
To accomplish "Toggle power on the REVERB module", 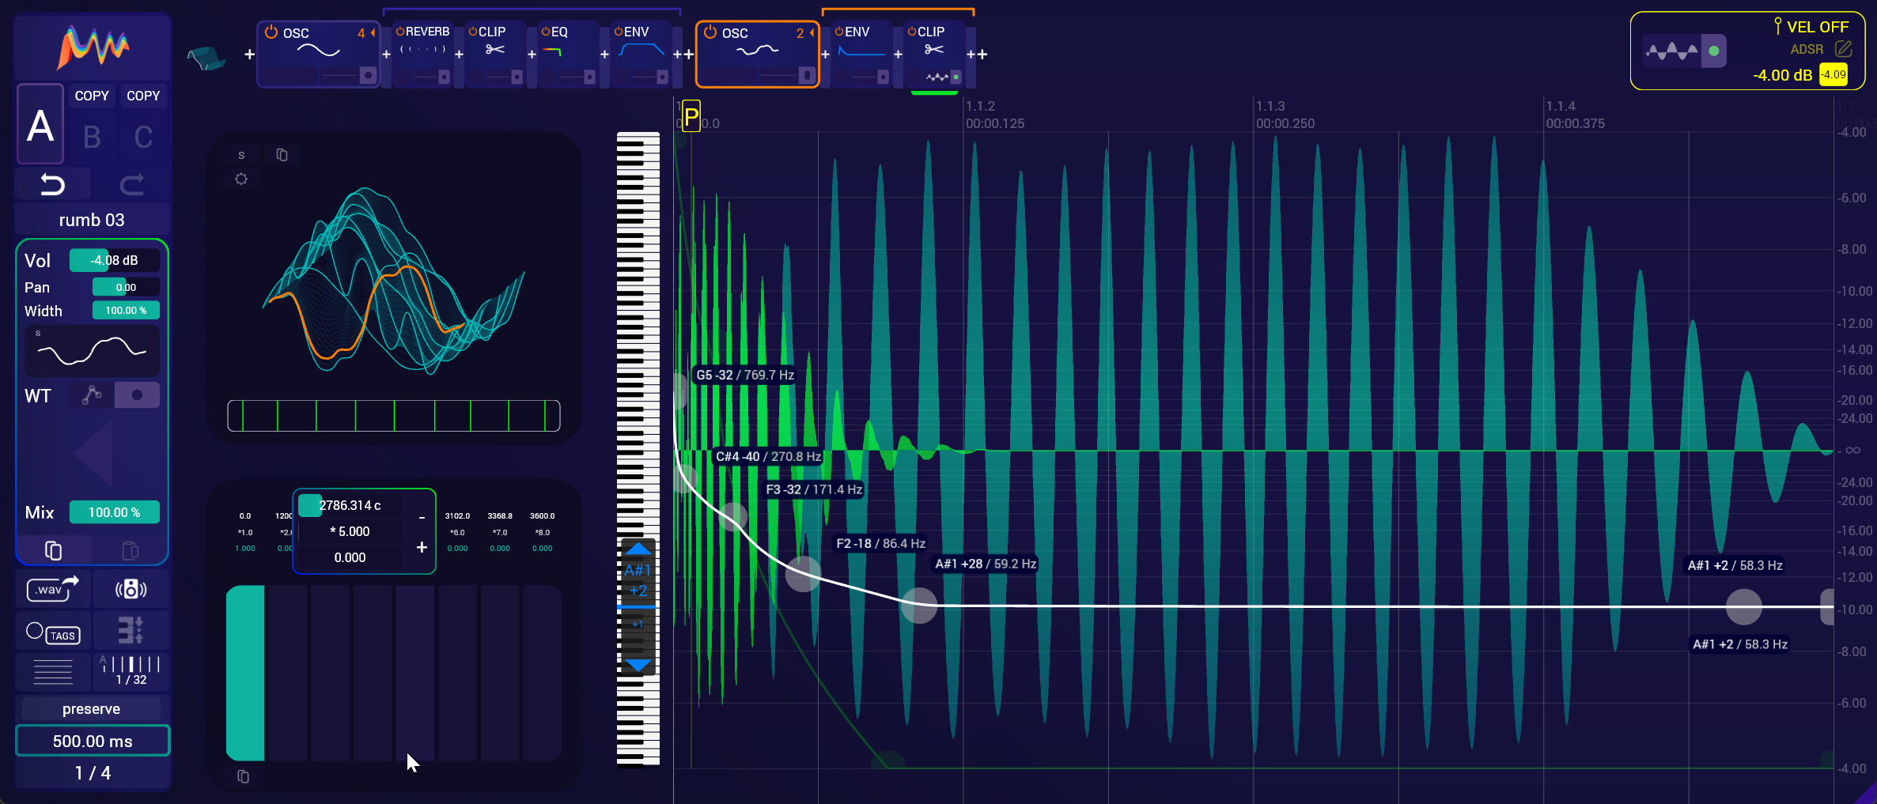I will [400, 32].
